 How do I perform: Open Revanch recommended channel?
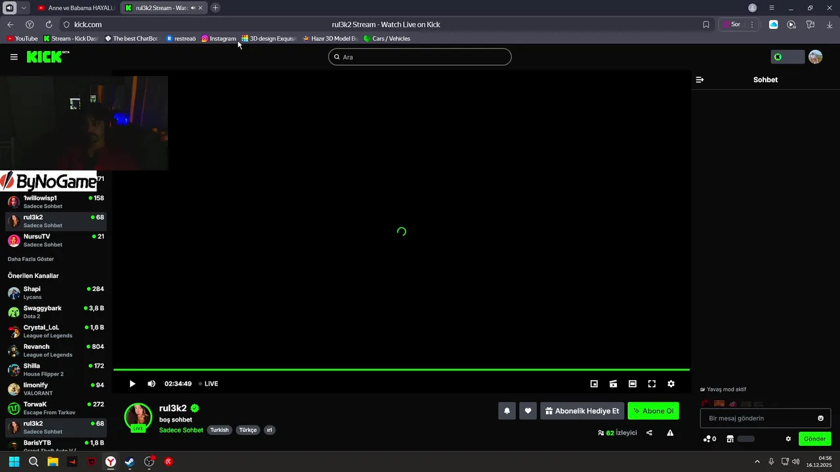click(x=56, y=351)
